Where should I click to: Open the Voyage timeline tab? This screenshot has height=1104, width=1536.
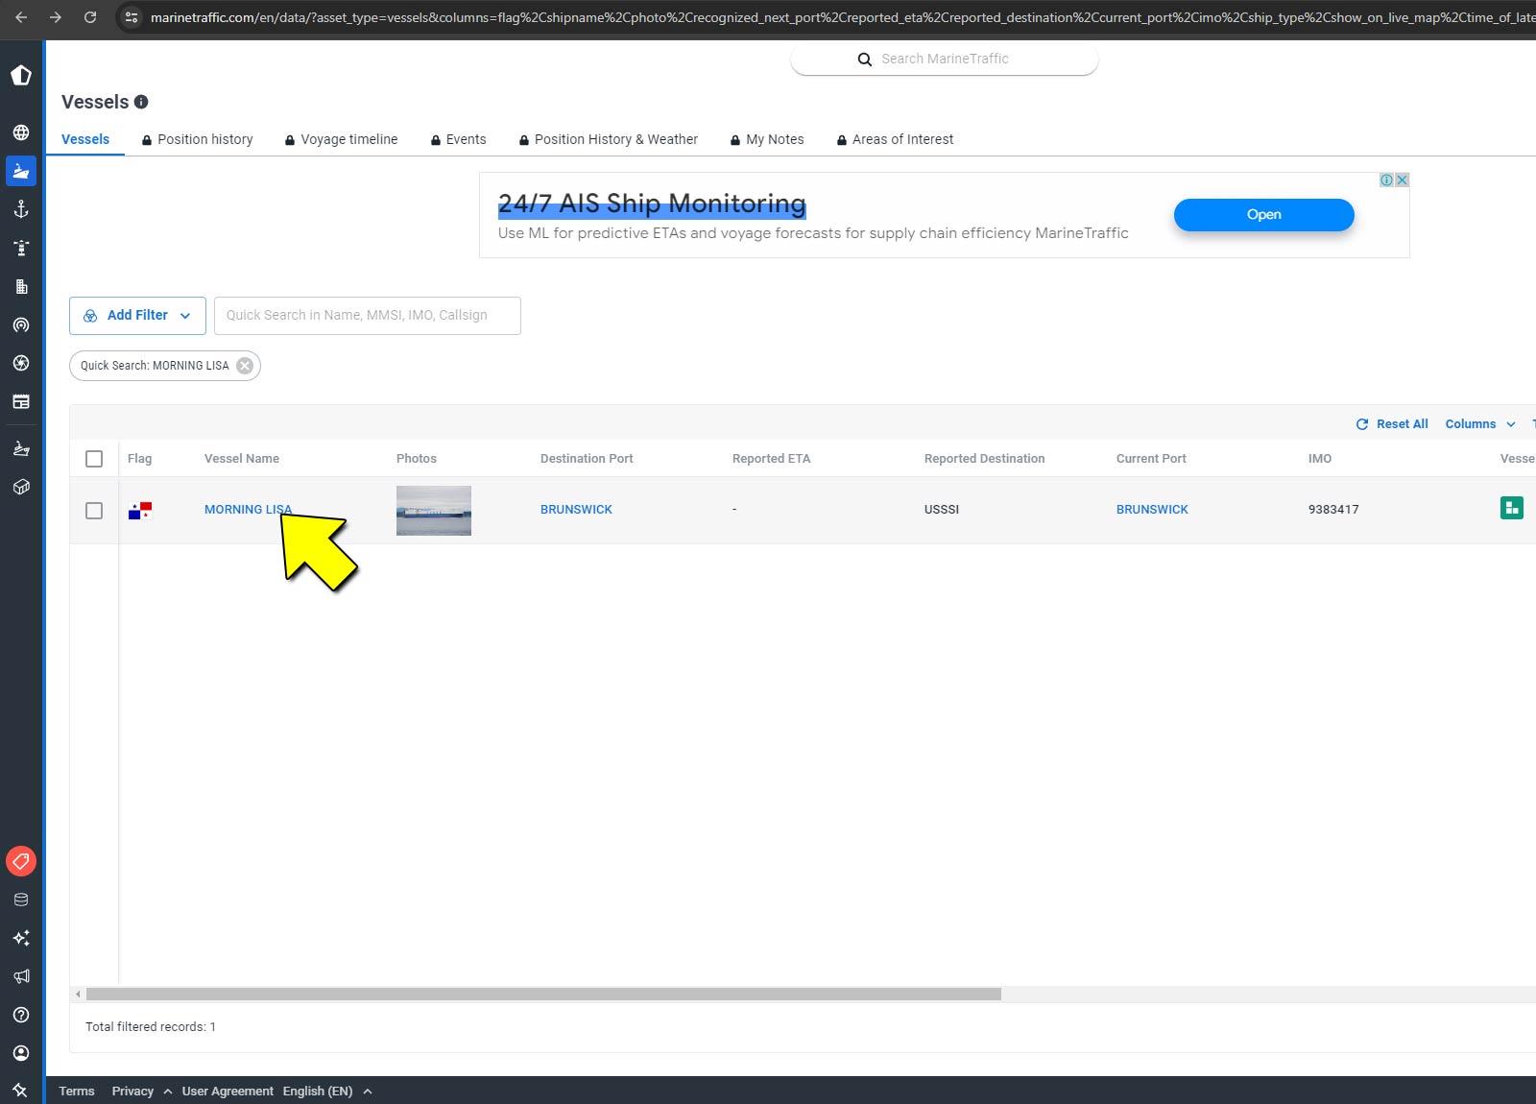pos(341,139)
